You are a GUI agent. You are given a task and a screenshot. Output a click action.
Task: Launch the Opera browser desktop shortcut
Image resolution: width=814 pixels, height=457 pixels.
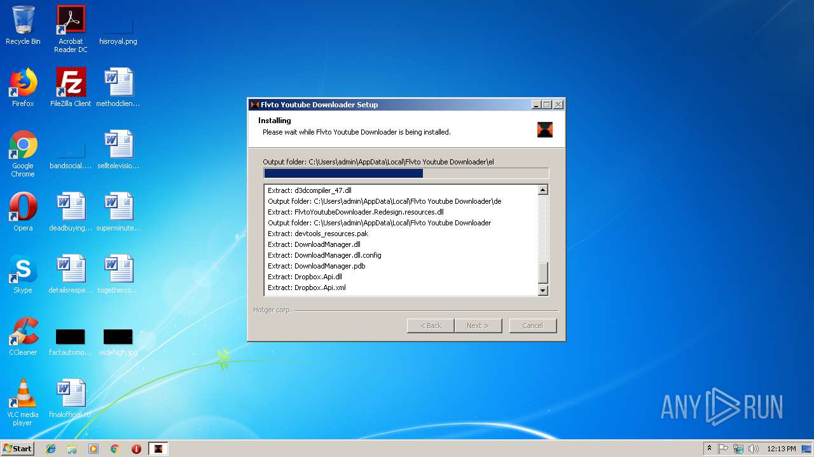tap(23, 212)
